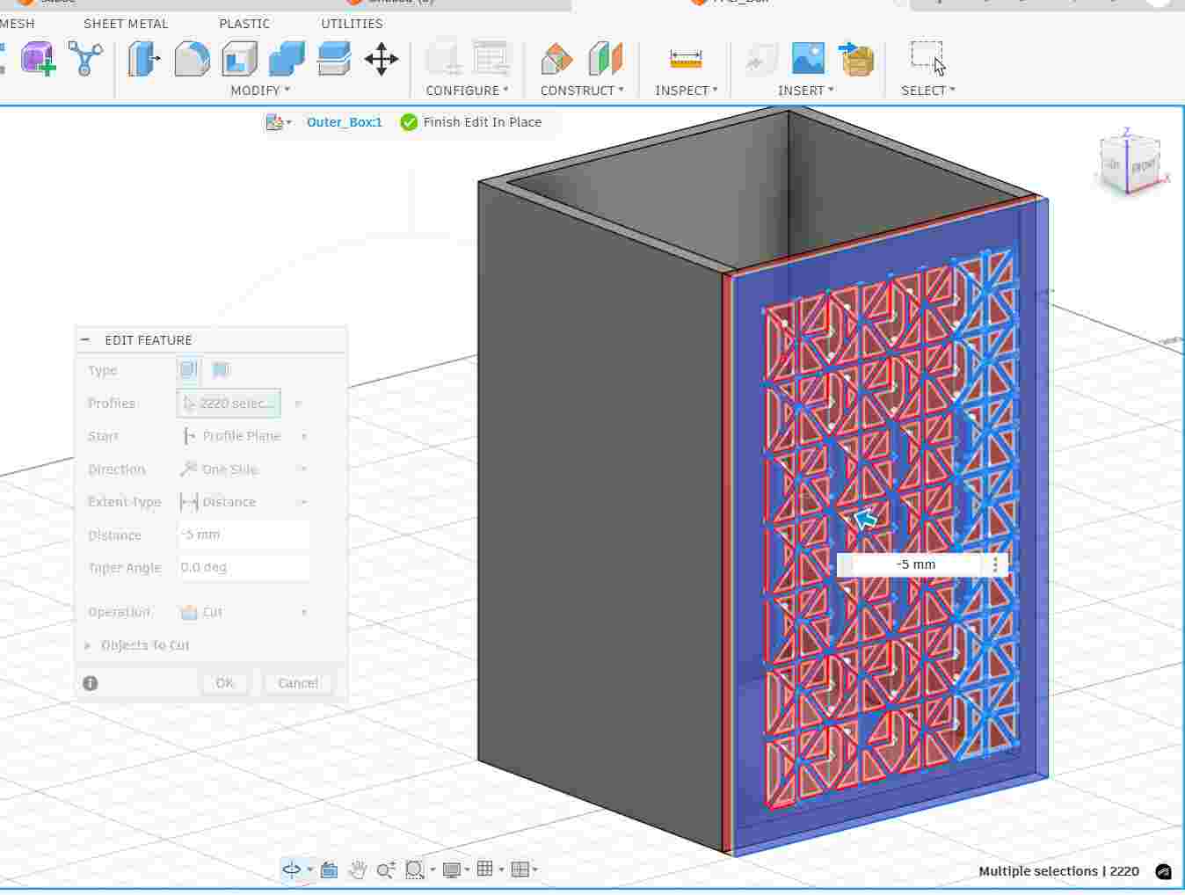The height and width of the screenshot is (895, 1185).
Task: Select the Split Body tool
Action: click(333, 59)
